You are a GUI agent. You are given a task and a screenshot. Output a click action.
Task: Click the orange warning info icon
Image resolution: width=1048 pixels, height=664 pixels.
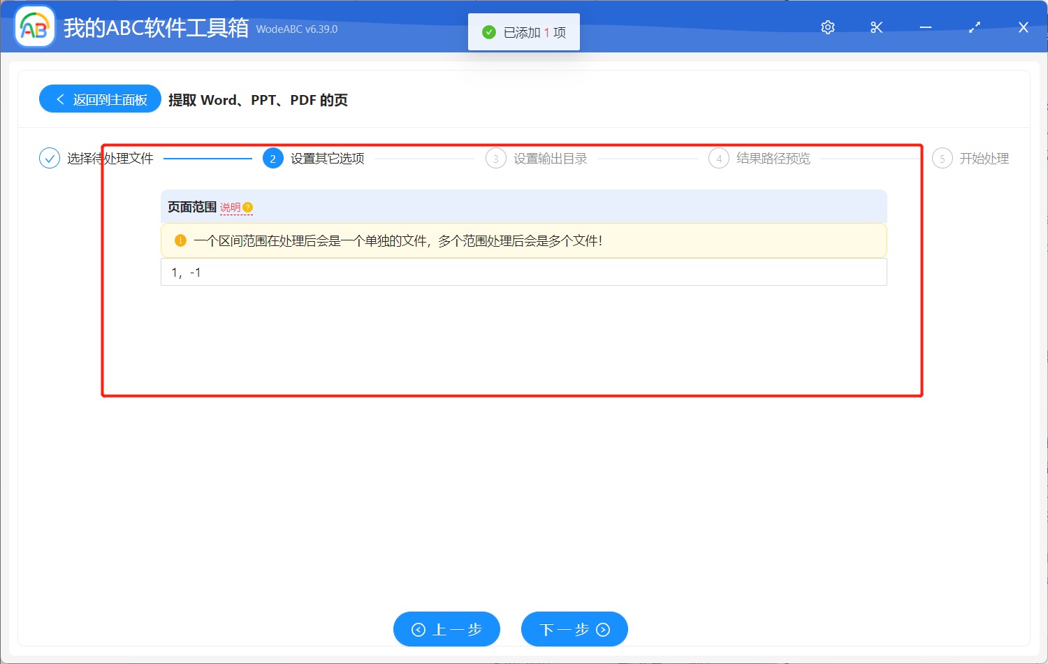(x=180, y=240)
